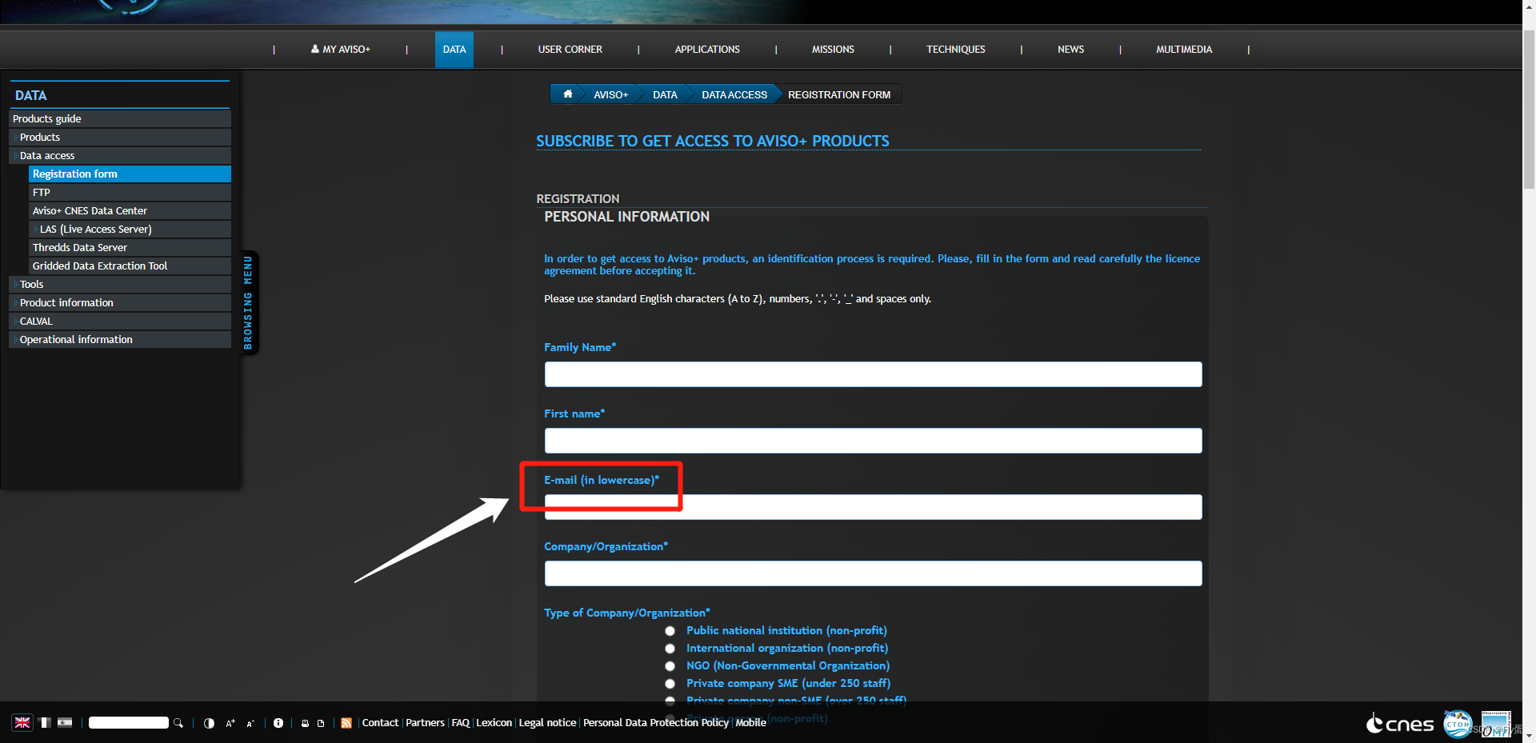The height and width of the screenshot is (743, 1536).
Task: Focus the Company/Organization input field
Action: click(x=873, y=573)
